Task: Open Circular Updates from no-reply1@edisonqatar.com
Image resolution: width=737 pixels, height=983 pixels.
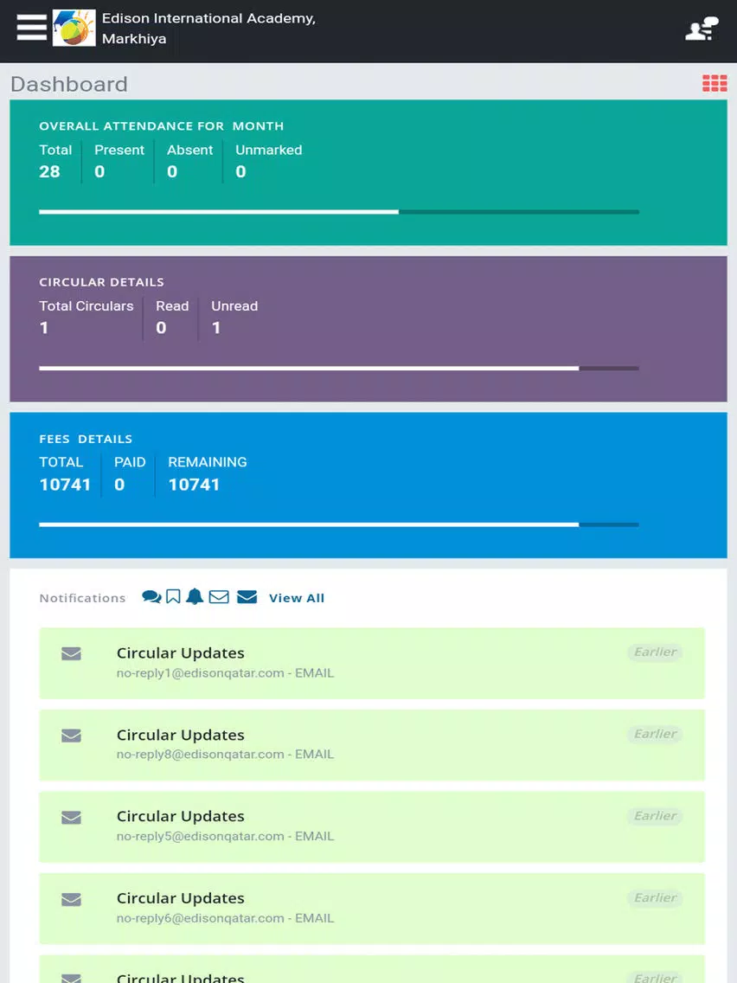Action: click(372, 664)
